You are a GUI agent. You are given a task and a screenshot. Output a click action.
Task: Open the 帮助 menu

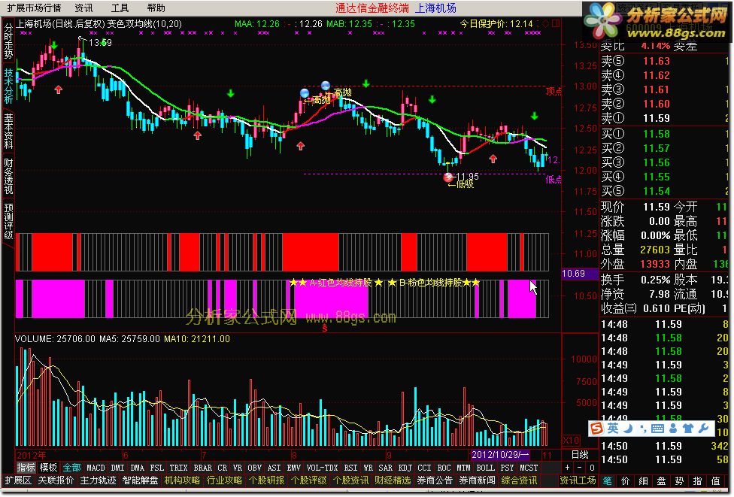coord(156,8)
